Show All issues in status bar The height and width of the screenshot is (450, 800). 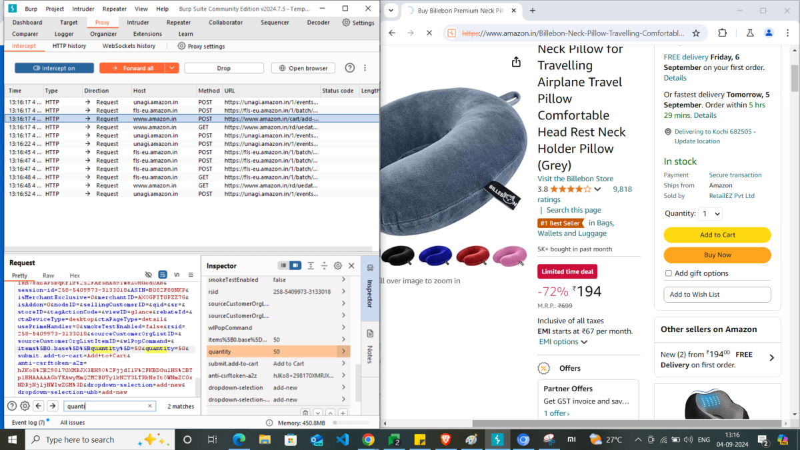click(73, 423)
